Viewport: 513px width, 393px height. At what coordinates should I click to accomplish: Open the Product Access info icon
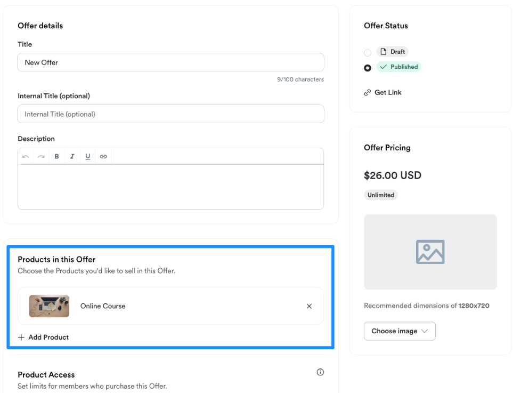coord(320,372)
